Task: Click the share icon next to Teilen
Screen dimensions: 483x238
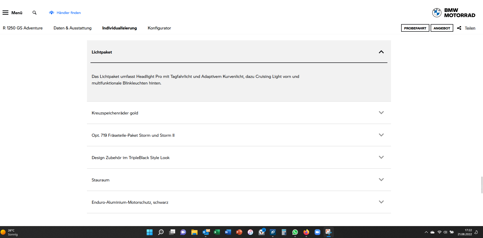Action: point(459,28)
